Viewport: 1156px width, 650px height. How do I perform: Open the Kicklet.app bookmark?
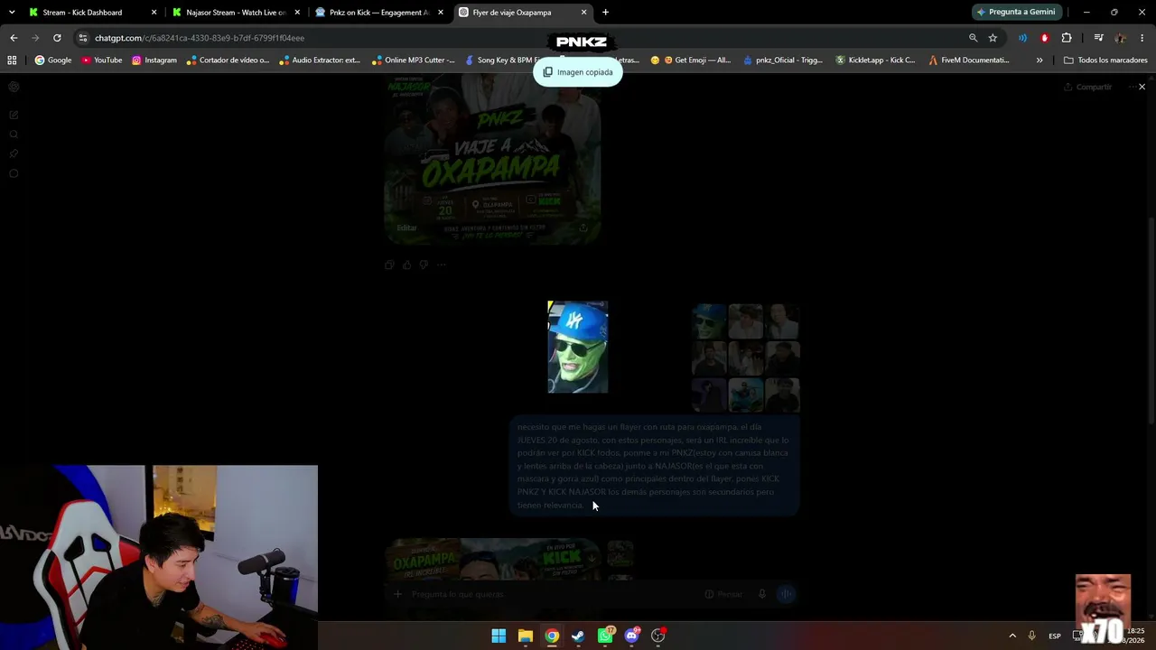click(875, 60)
